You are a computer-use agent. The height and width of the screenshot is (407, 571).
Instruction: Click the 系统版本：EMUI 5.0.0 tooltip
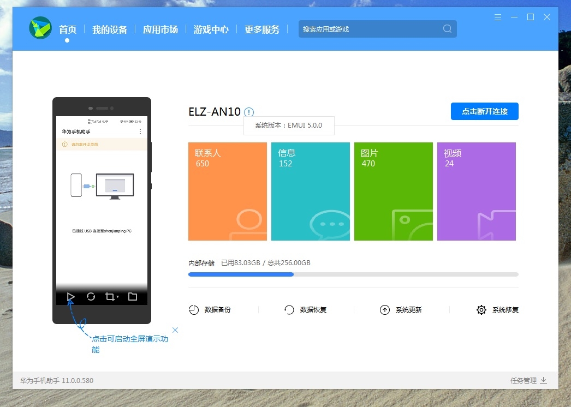tap(289, 125)
